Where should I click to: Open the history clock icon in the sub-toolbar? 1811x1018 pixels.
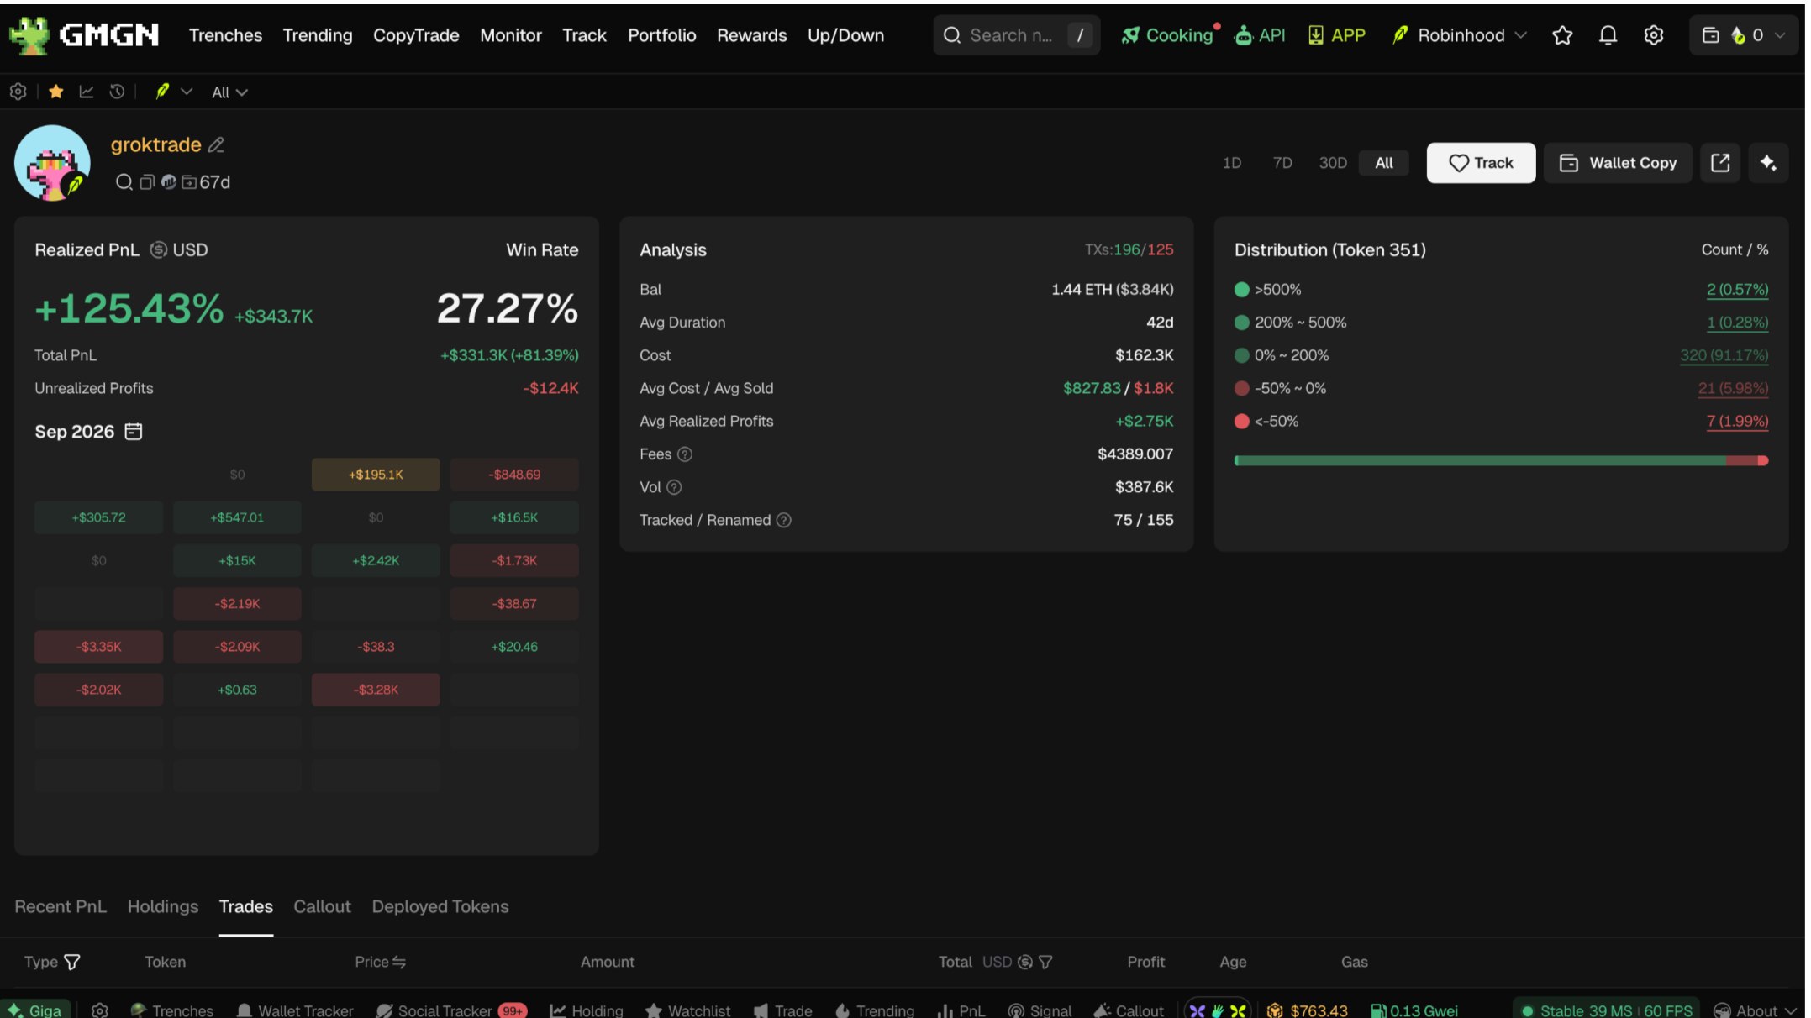(117, 92)
